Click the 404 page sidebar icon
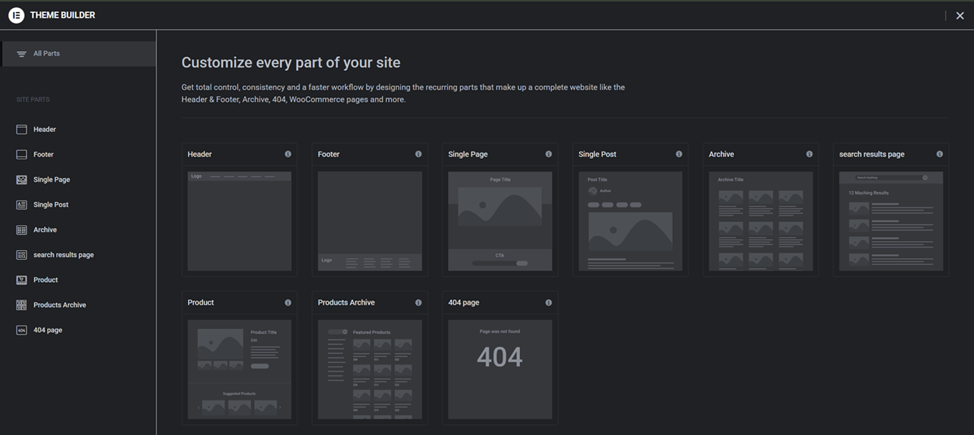The image size is (974, 435). [22, 330]
